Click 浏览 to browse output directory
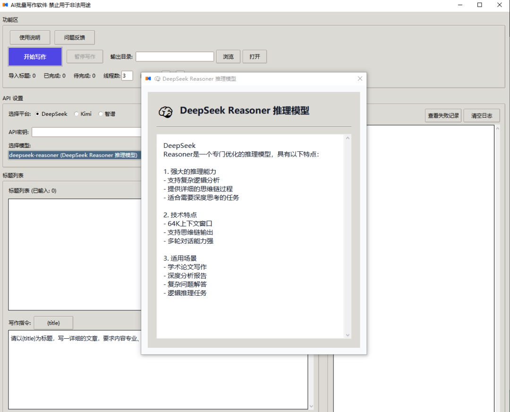Screen dimensions: 510x412 pyautogui.click(x=229, y=57)
